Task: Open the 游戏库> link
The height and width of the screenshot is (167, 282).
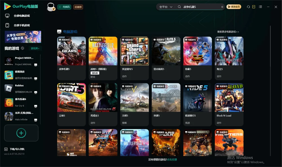Action: pyautogui.click(x=35, y=48)
